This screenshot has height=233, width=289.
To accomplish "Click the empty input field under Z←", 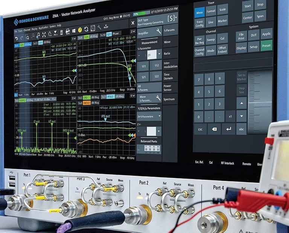I will (151, 131).
